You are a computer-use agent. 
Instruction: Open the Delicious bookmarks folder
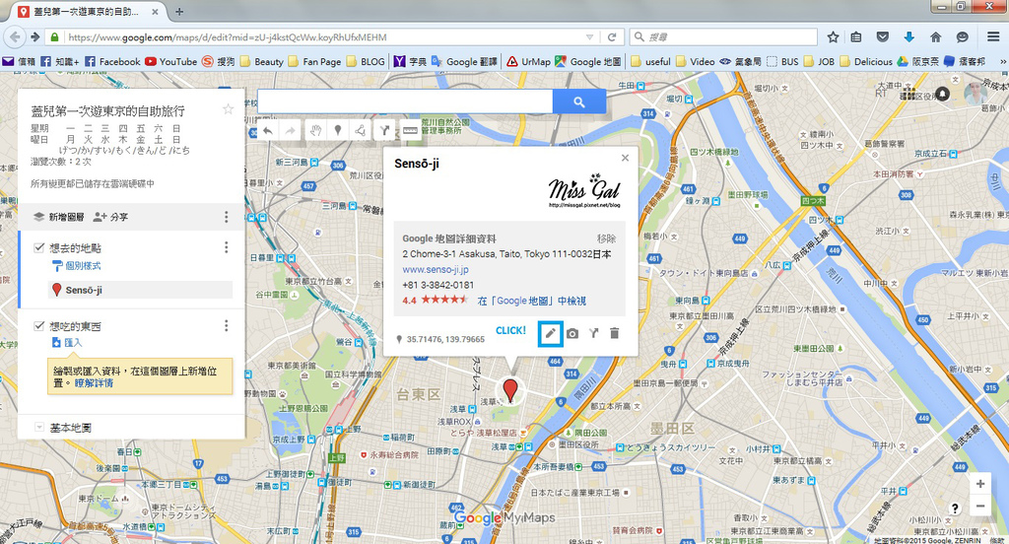pyautogui.click(x=866, y=62)
